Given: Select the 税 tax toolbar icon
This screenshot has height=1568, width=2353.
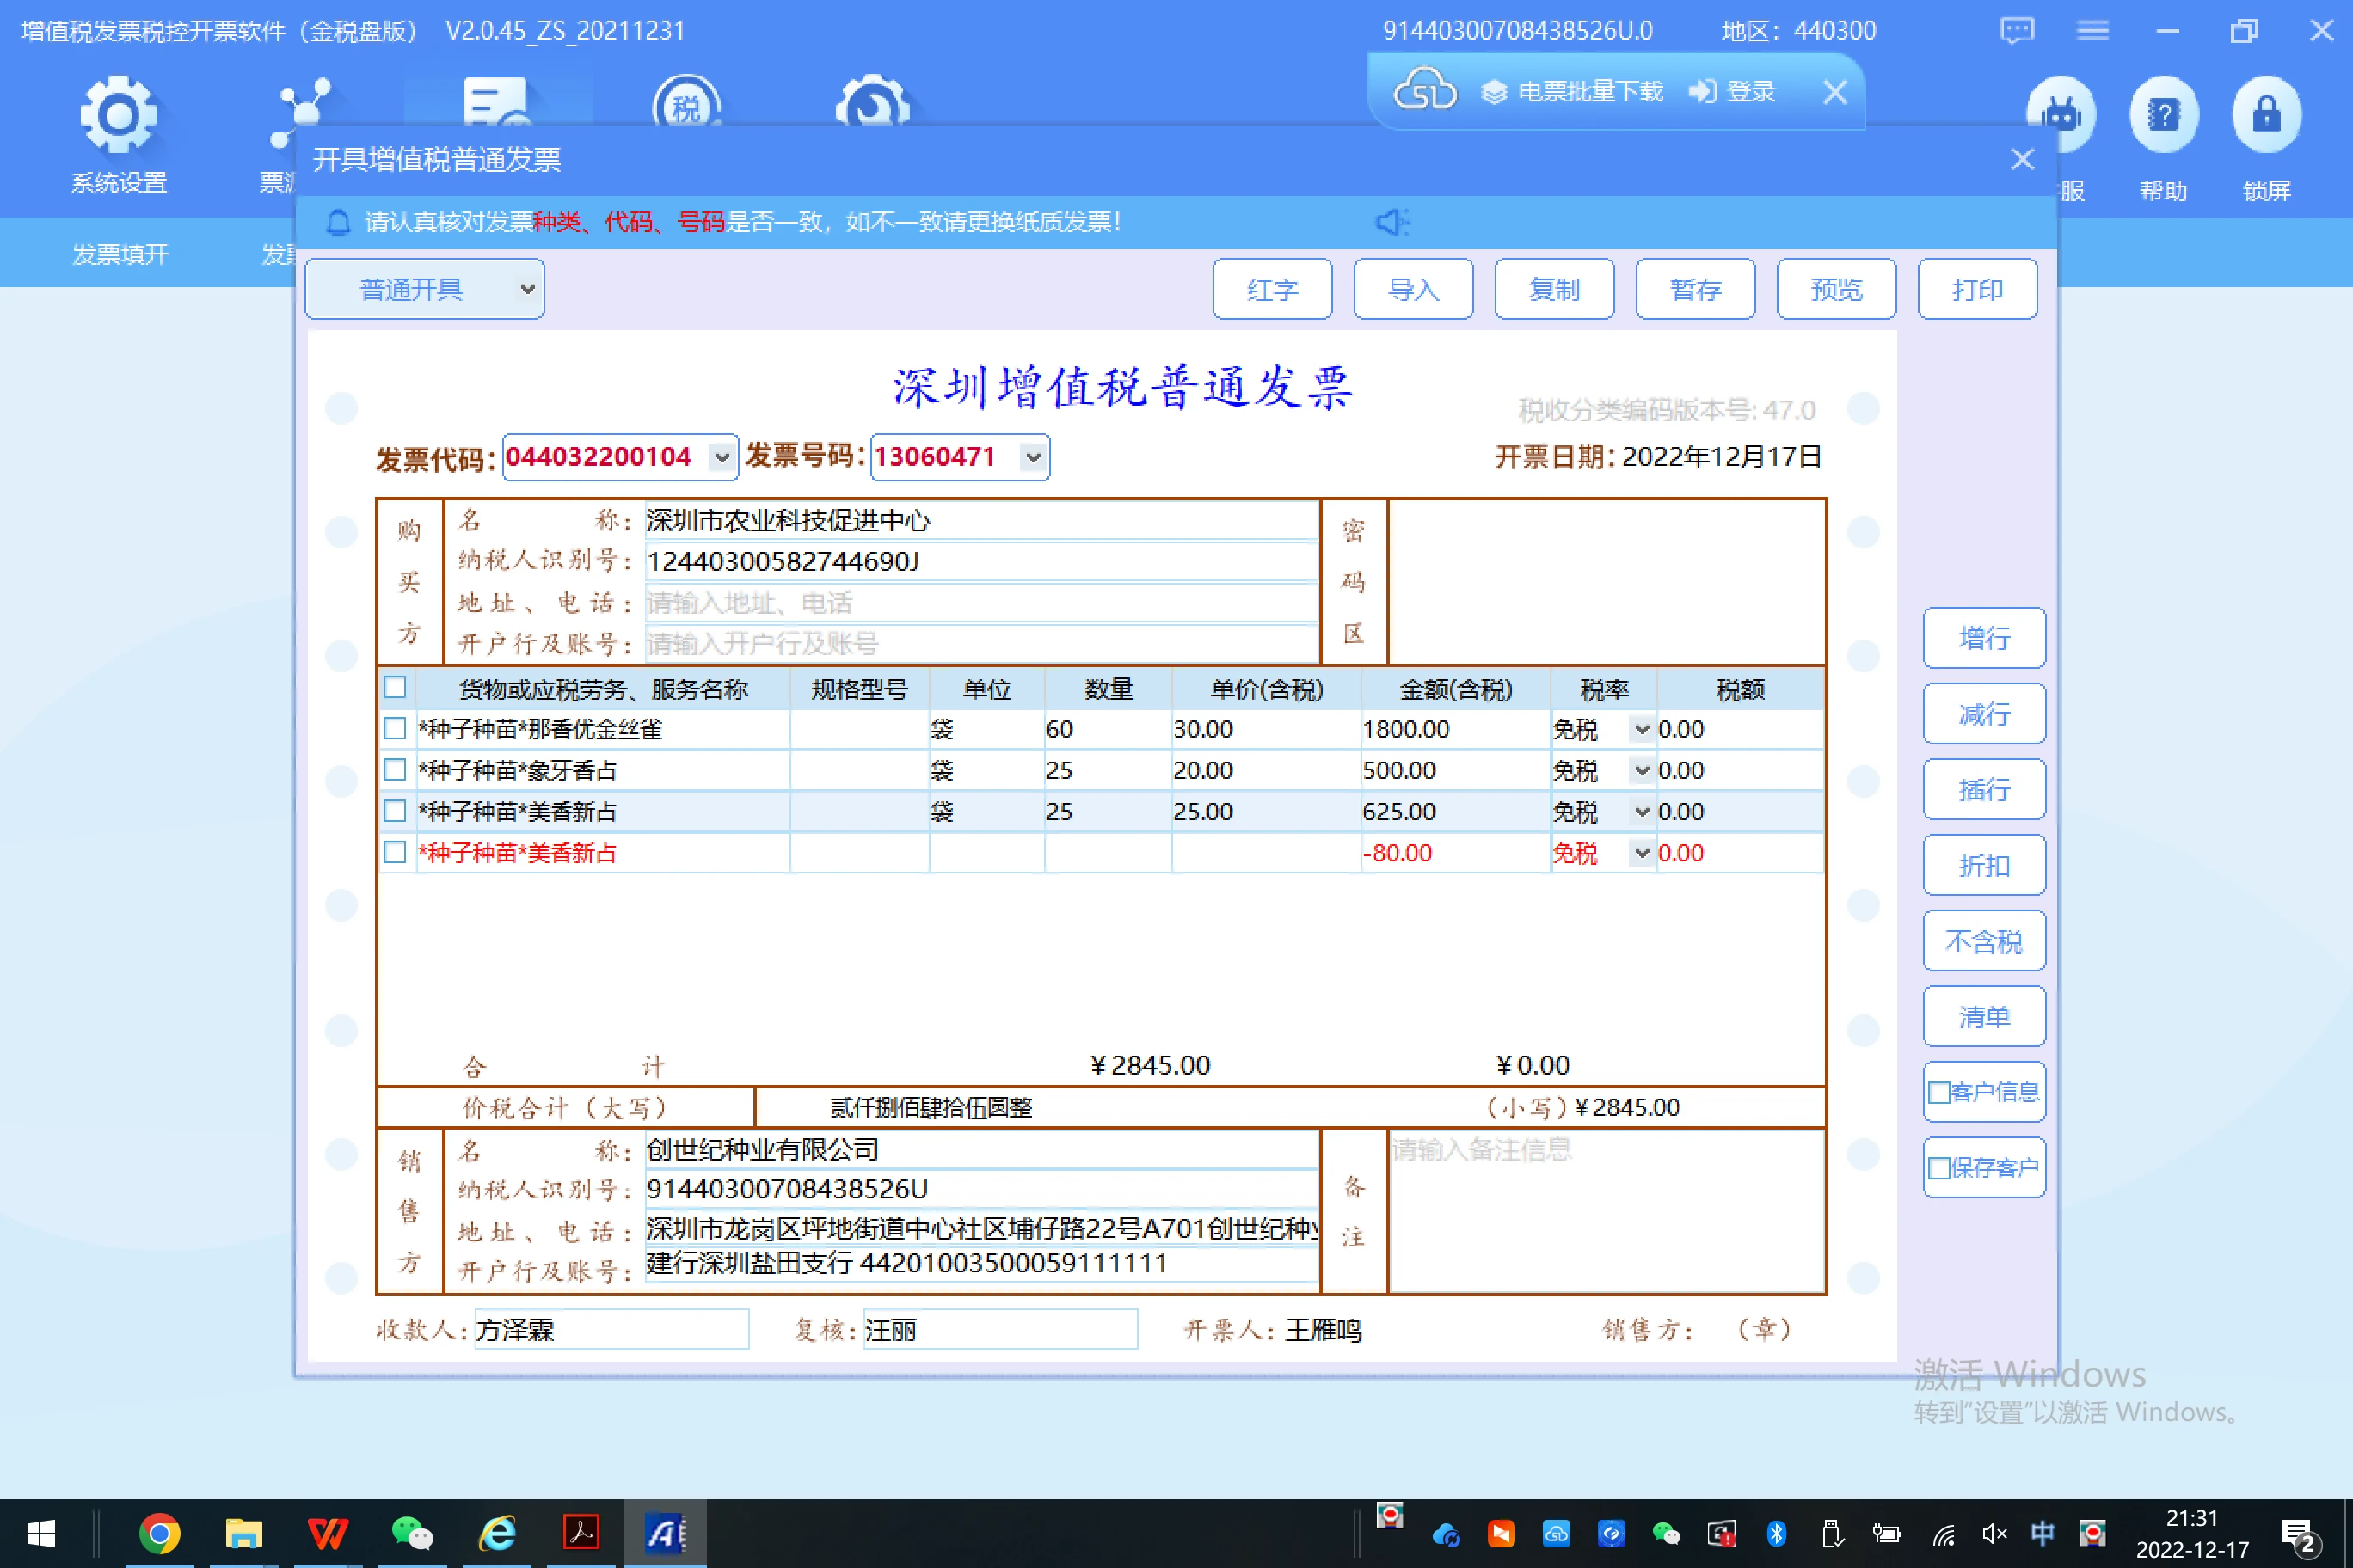Looking at the screenshot, I should pos(686,104).
